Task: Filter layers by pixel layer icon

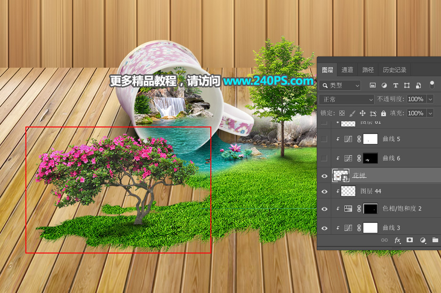Action: (373, 86)
